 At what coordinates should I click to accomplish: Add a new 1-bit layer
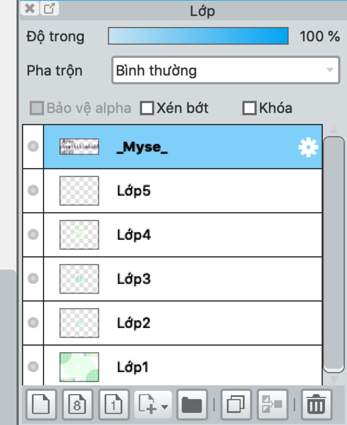click(114, 404)
